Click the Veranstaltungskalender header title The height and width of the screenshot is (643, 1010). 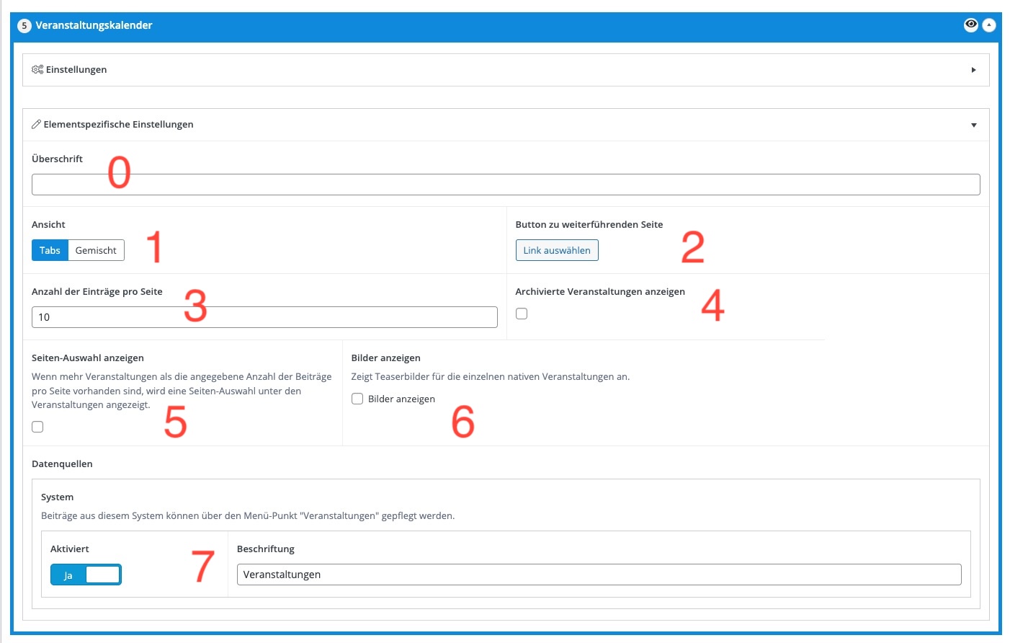[94, 25]
